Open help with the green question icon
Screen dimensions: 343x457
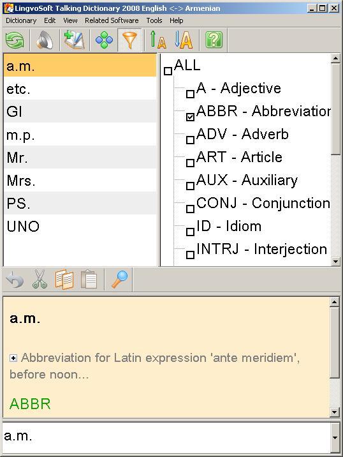click(214, 40)
